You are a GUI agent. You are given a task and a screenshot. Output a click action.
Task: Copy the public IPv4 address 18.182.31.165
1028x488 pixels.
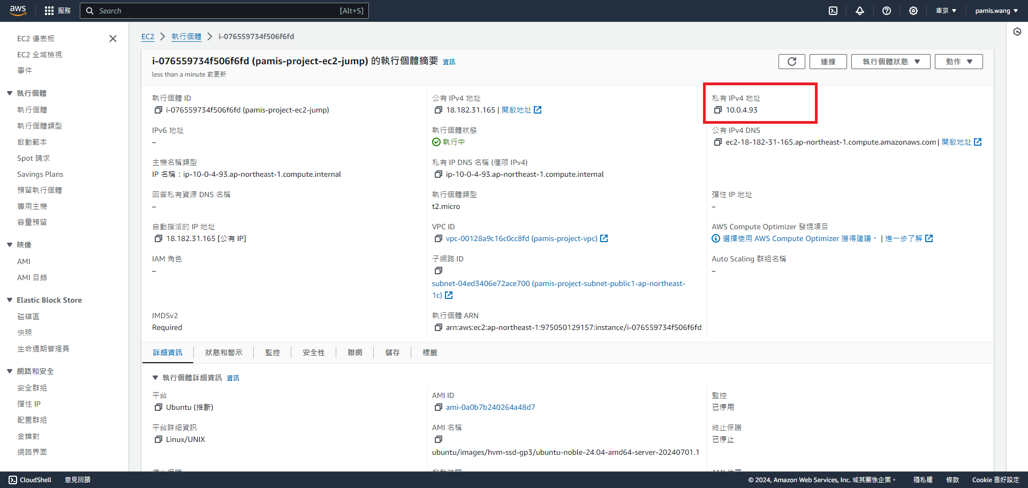click(x=439, y=110)
